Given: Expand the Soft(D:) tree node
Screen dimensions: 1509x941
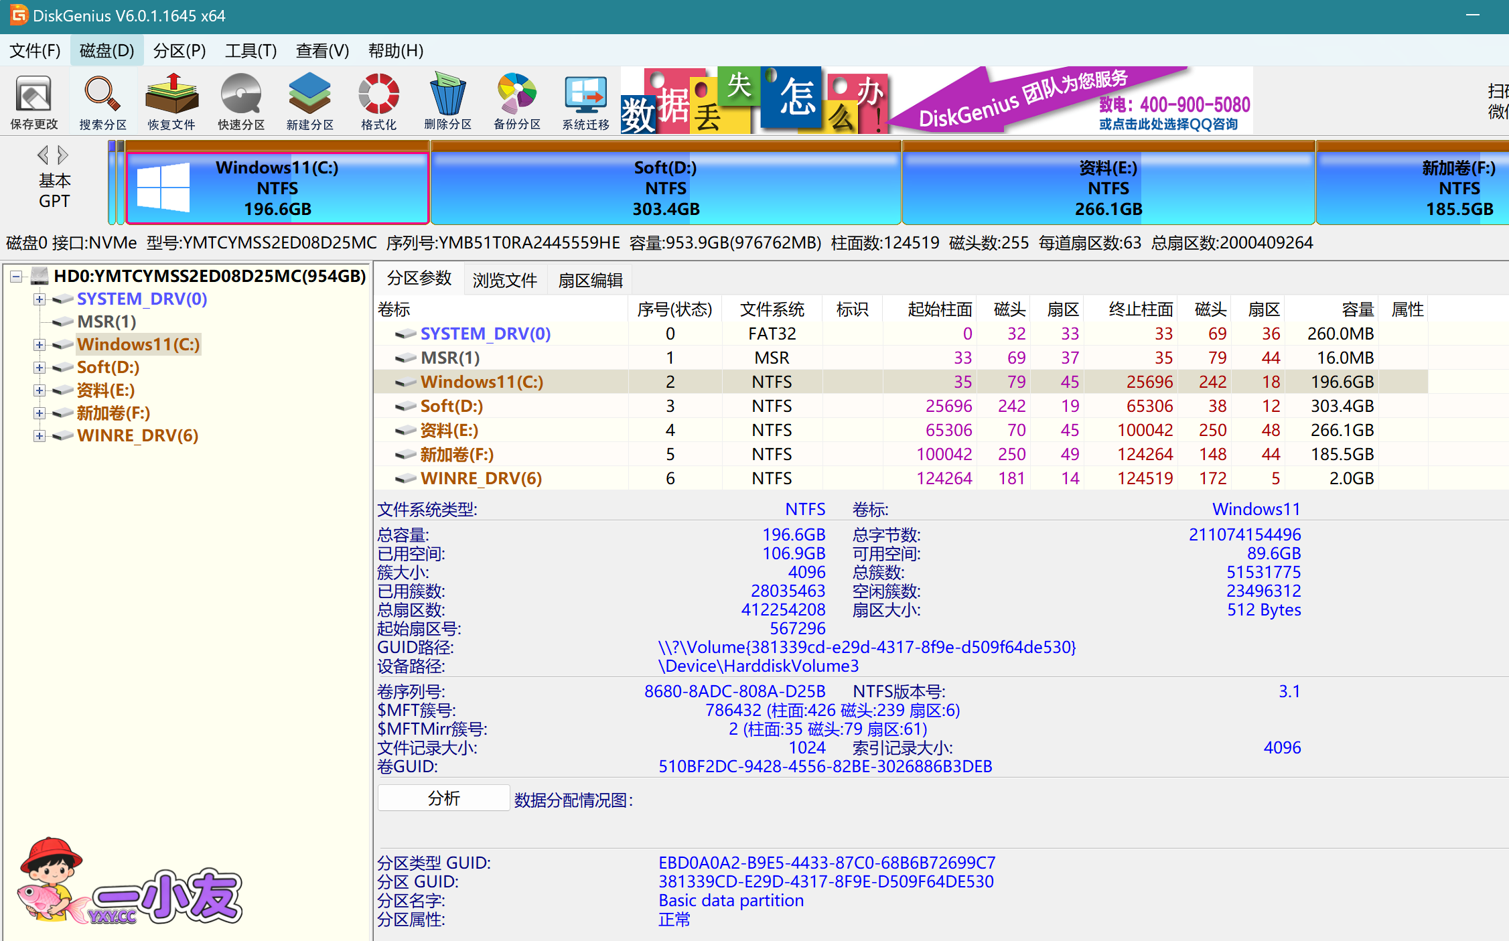Looking at the screenshot, I should tap(39, 367).
